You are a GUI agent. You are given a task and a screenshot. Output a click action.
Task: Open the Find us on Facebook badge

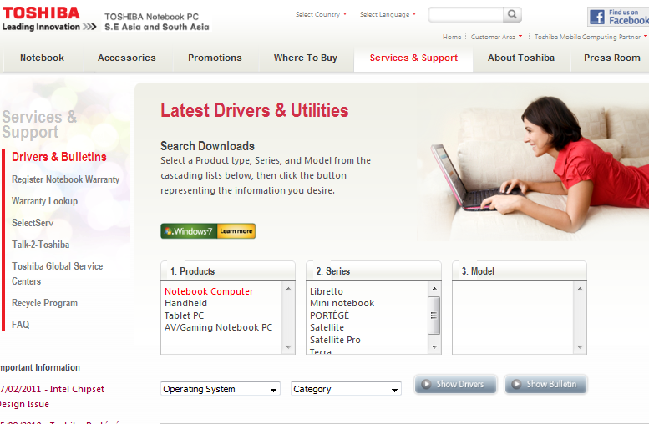[x=618, y=17]
